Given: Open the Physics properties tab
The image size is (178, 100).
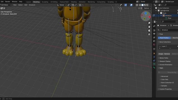Looking at the screenshot, I should pos(154,57).
